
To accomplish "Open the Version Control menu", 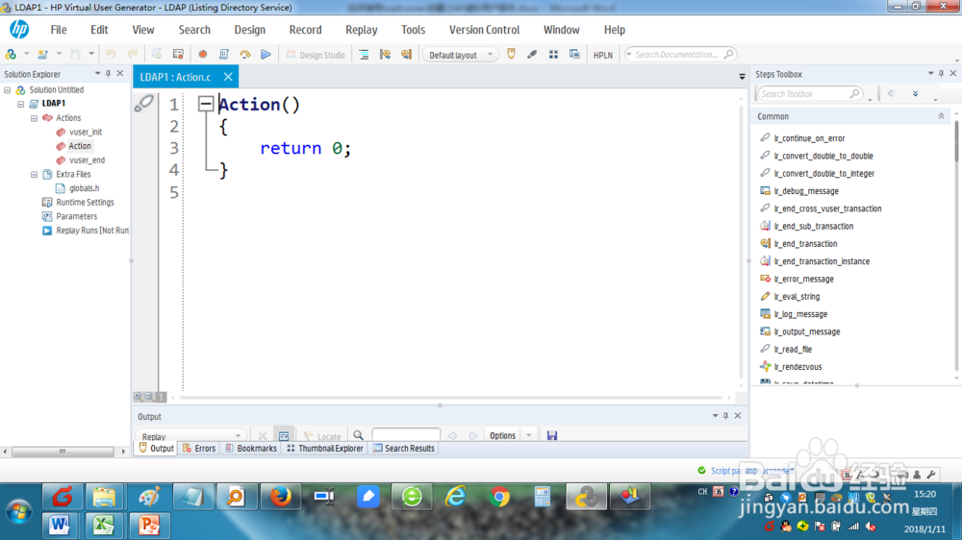I will [484, 30].
